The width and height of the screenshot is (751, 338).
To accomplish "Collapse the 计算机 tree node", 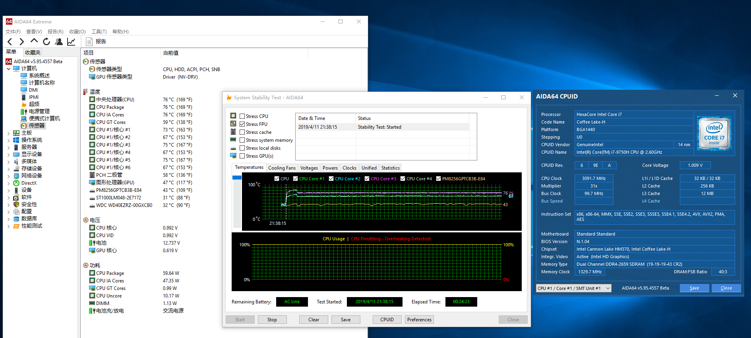I will 8,69.
